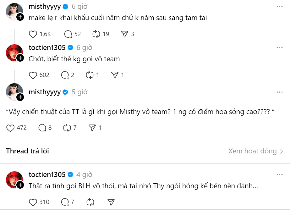Viewport: 290px width, 210px height.
Task: Share misthyyyy's top post
Action: point(124,34)
